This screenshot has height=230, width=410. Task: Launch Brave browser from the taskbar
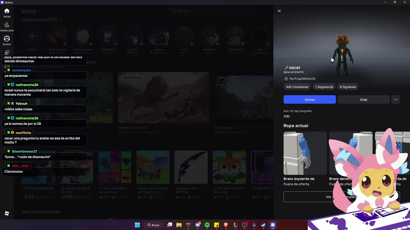[226, 225]
